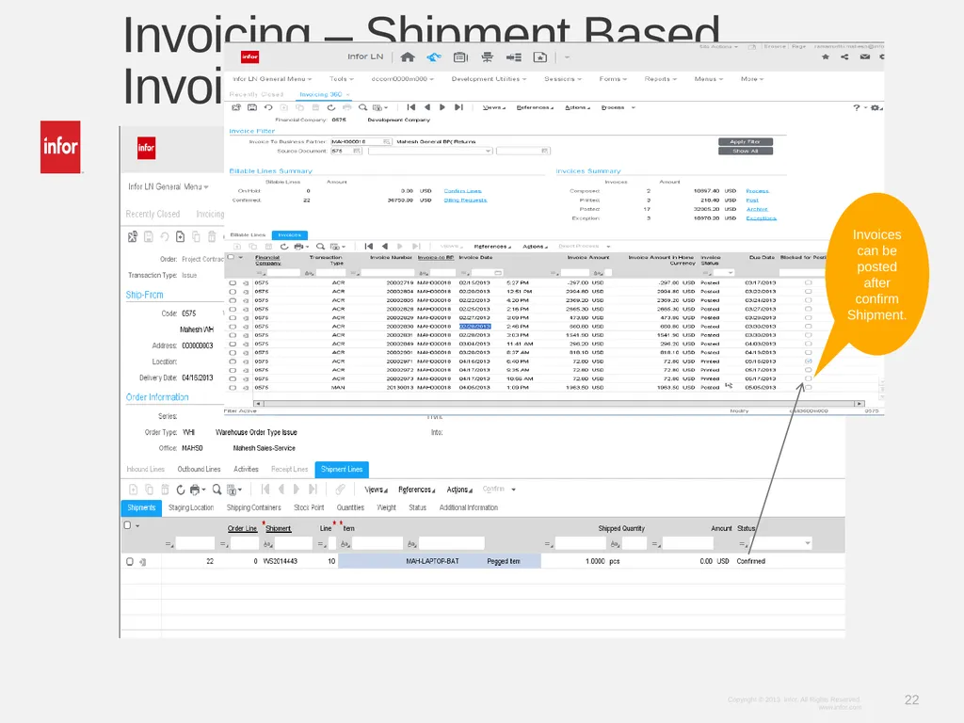Go to first record in Invoicing 360 toolbar
The width and height of the screenshot is (964, 723).
pos(411,107)
